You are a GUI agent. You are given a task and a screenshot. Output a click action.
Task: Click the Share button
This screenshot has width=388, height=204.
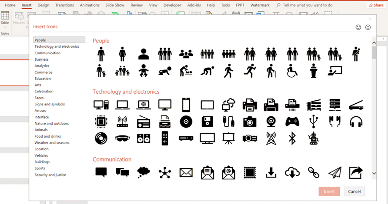pos(376,5)
